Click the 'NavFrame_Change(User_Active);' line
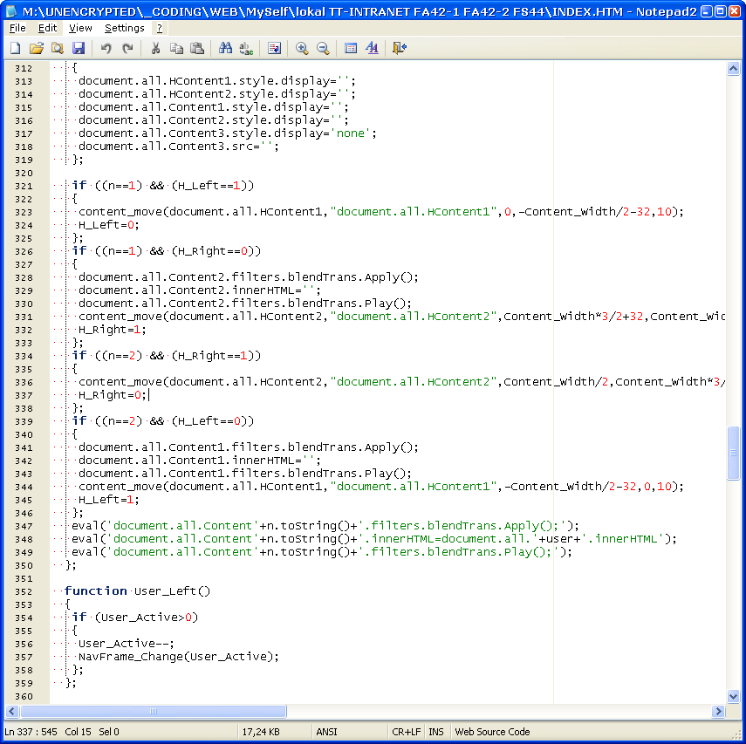Viewport: 746px width, 744px height. [x=178, y=657]
